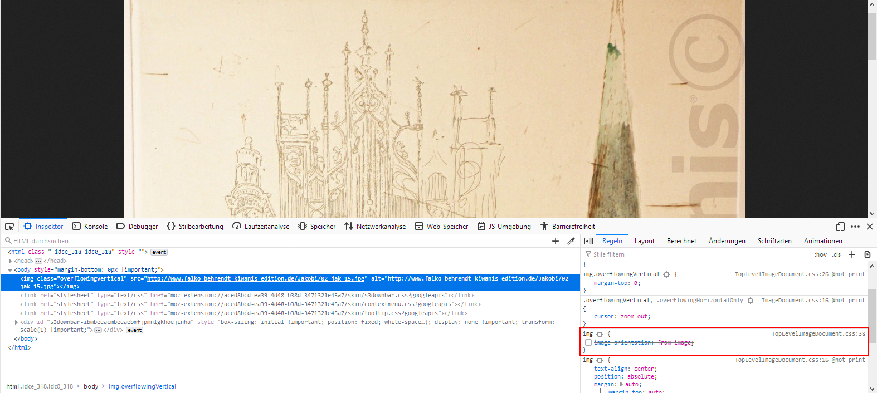Image resolution: width=877 pixels, height=393 pixels.
Task: Highlight elements for .overflowingHorizontalOnly selector
Action: point(750,301)
